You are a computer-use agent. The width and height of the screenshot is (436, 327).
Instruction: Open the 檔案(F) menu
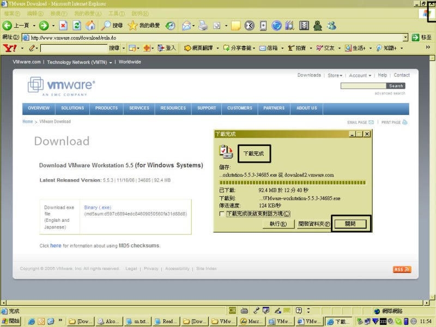click(x=11, y=13)
